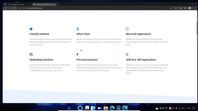Screen dimensions: 198x111
Task: Open the Settings and more ellipsis menu
Action: pyautogui.click(x=194, y=8)
